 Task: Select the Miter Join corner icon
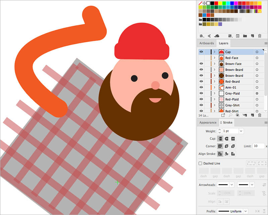[220, 146]
